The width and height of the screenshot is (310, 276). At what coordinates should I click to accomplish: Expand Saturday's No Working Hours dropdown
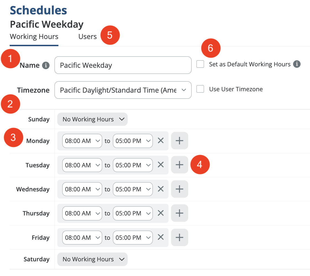[x=92, y=259]
